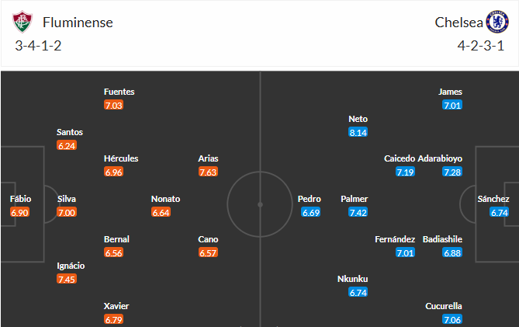Click player Cucurella on the pitch
Image resolution: width=519 pixels, height=327 pixels.
tap(444, 306)
